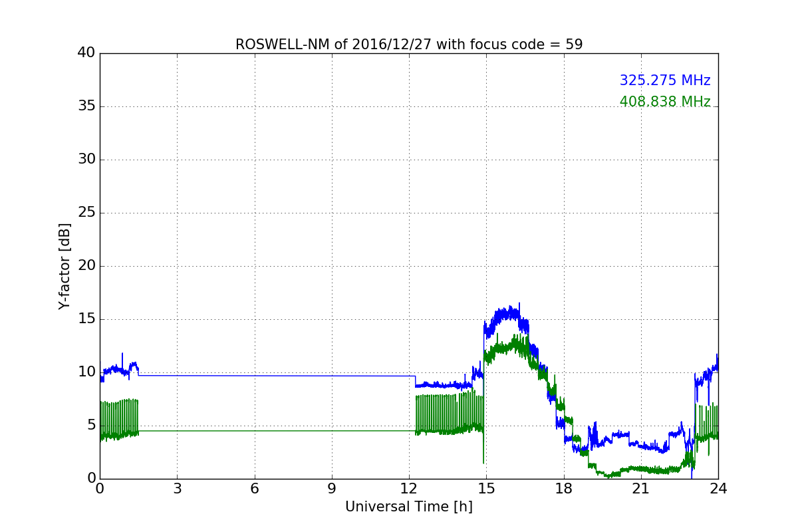Click the y-axis tick label '10'

point(86,372)
